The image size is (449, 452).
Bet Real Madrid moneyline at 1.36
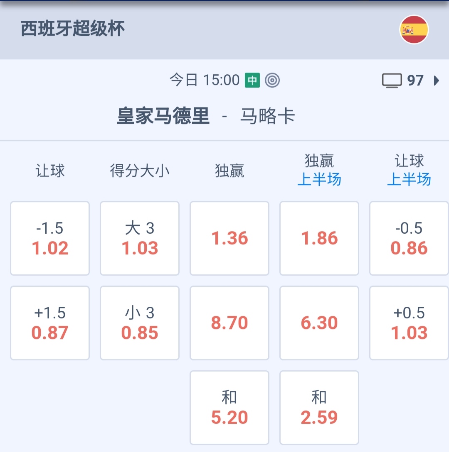229,238
